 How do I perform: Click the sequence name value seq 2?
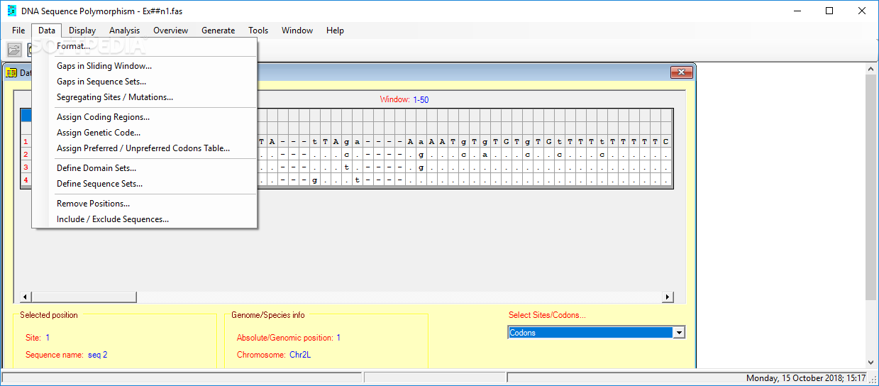[x=98, y=355]
